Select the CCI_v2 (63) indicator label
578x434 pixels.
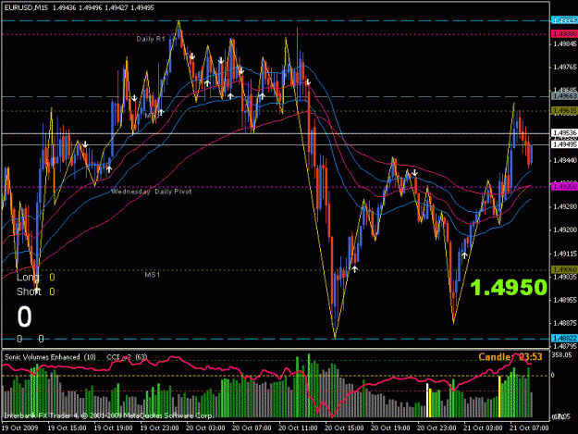[x=127, y=357]
